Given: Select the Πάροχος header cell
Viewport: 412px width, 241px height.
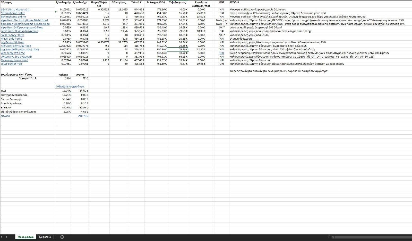Looking at the screenshot, I should point(28,2).
